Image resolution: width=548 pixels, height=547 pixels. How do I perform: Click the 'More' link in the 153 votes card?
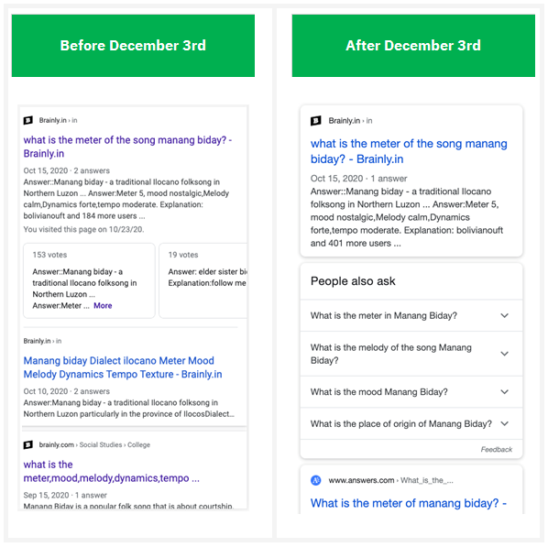tap(103, 305)
